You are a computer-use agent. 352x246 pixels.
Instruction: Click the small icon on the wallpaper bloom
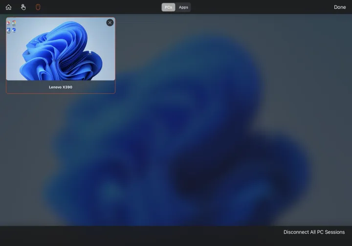point(90,51)
